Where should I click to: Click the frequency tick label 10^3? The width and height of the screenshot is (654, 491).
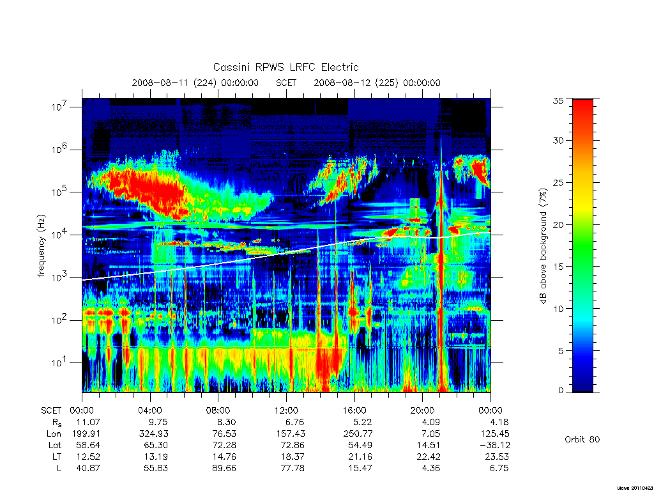(60, 277)
